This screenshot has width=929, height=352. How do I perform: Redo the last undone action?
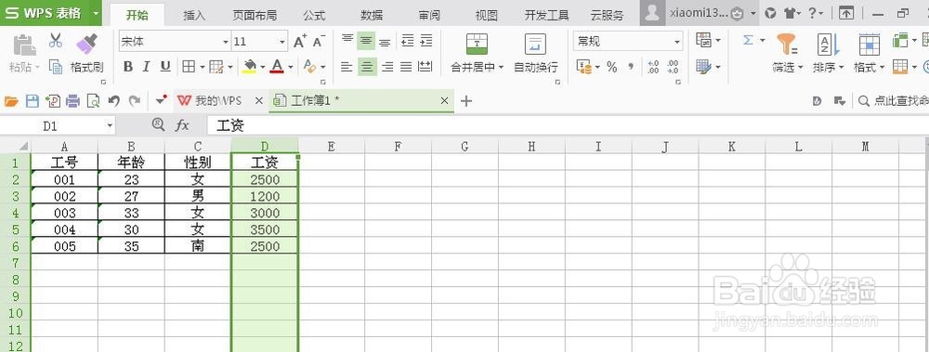pyautogui.click(x=135, y=101)
